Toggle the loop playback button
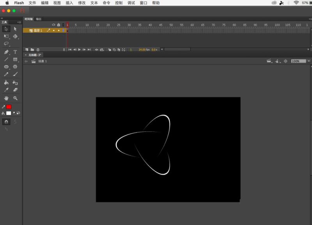Screen dimensions: 312x225 point(102,50)
